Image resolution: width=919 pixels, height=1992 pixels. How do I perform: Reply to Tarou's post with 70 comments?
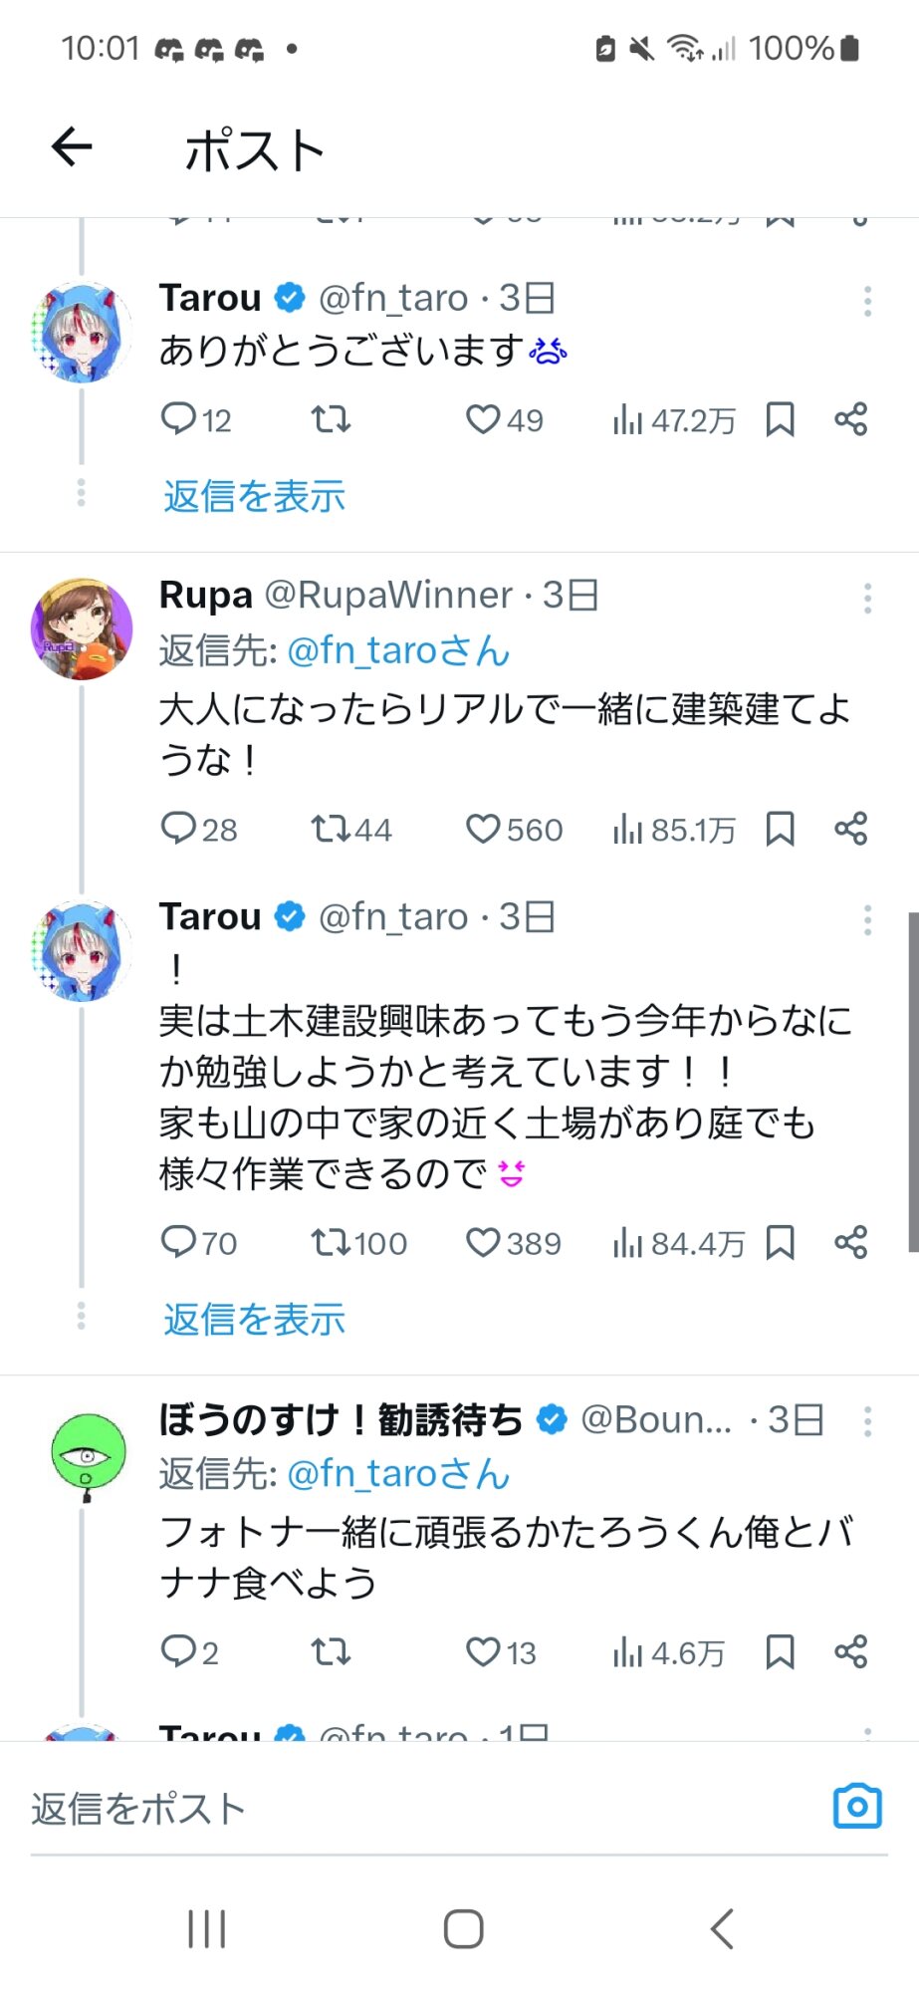(179, 1242)
